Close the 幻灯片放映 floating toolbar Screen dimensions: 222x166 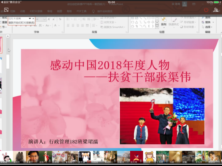(33, 19)
